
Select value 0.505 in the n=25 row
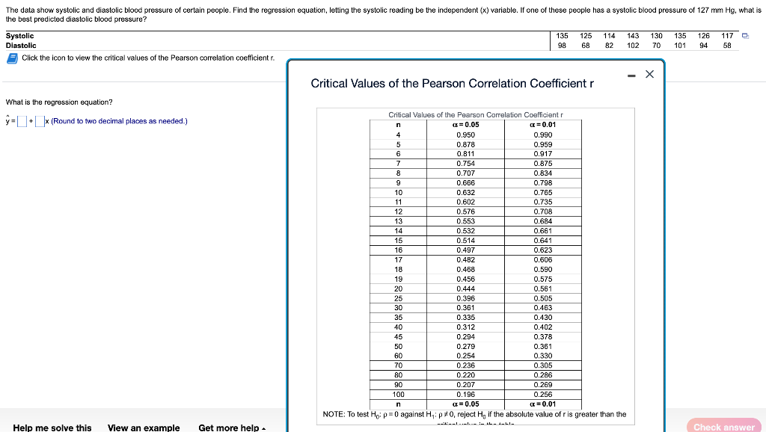click(x=543, y=298)
